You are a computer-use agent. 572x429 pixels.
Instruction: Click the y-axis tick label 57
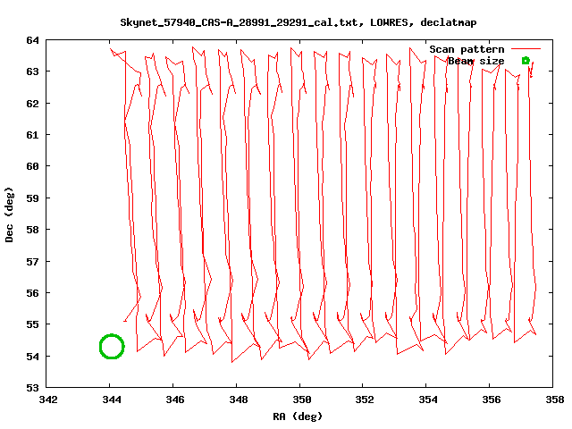click(32, 262)
